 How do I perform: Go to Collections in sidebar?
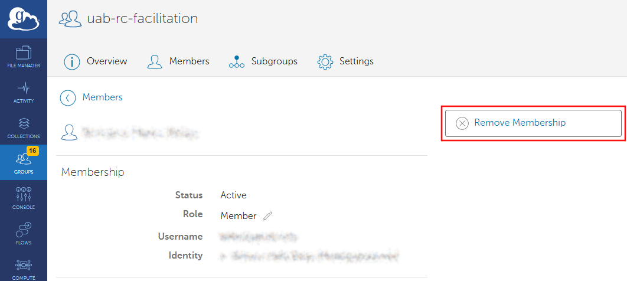tap(24, 128)
